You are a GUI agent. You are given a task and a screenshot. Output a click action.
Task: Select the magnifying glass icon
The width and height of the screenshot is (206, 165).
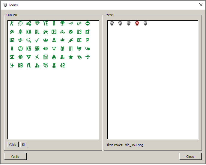pyautogui.click(x=29, y=40)
